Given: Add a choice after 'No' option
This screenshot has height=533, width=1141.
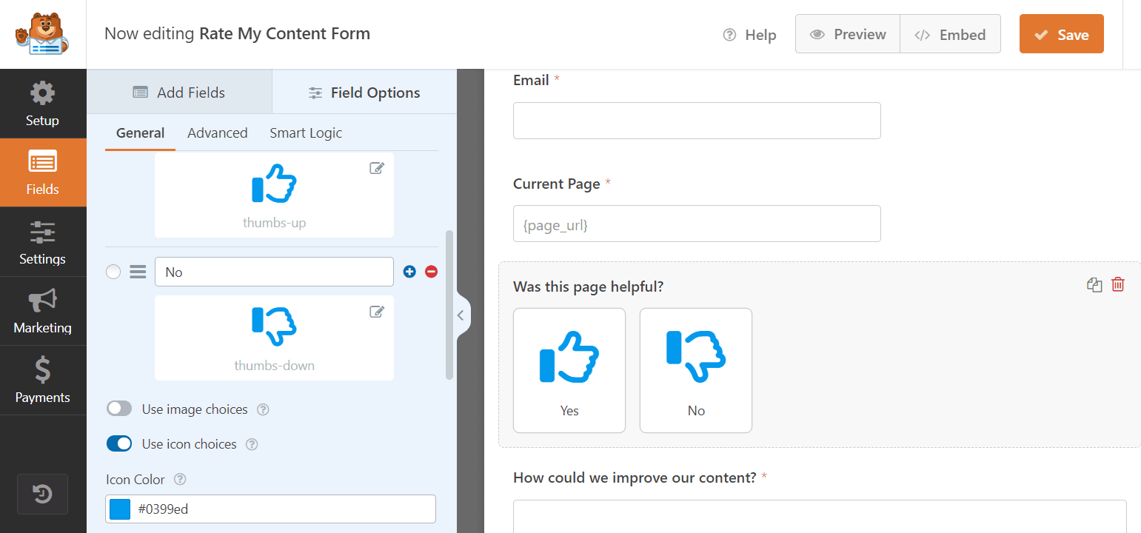Looking at the screenshot, I should 409,272.
